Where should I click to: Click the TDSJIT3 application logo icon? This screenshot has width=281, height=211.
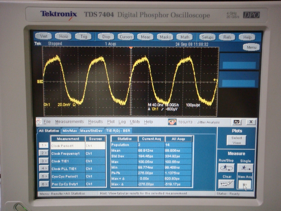tap(172, 122)
